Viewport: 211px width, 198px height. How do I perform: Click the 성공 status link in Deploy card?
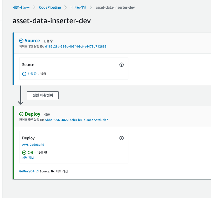(31, 153)
